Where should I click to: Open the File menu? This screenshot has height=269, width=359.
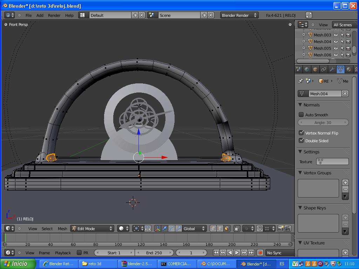[x=29, y=15]
